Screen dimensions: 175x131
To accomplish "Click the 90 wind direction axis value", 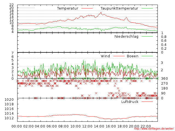I will [x=163, y=93].
